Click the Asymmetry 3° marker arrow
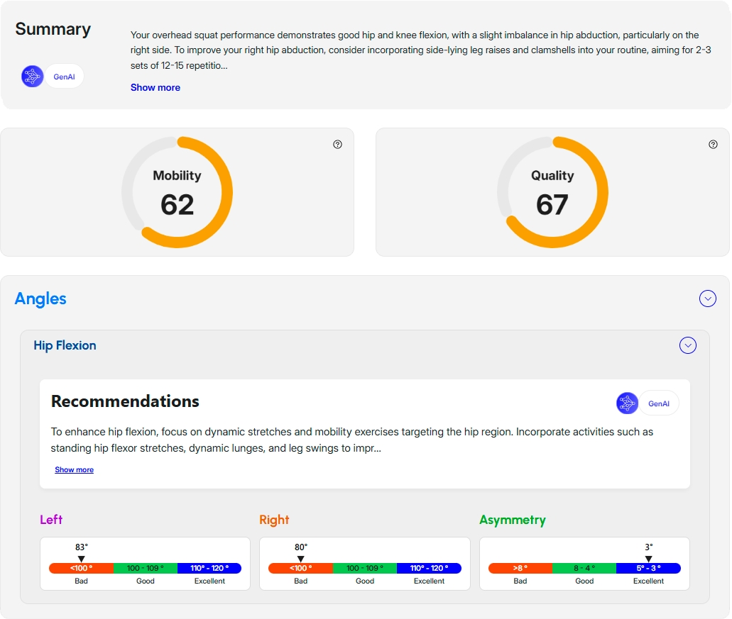The width and height of the screenshot is (732, 619). (x=648, y=559)
